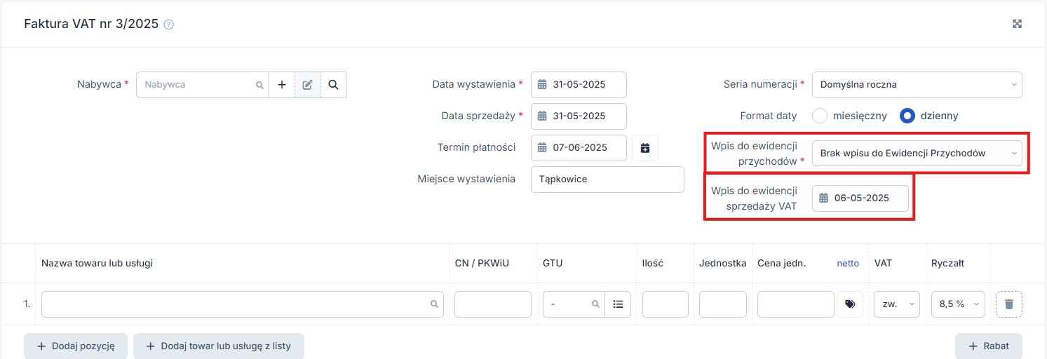Expand the VAT rate dropdown
Screen dimensions: 1047x359
click(896, 304)
